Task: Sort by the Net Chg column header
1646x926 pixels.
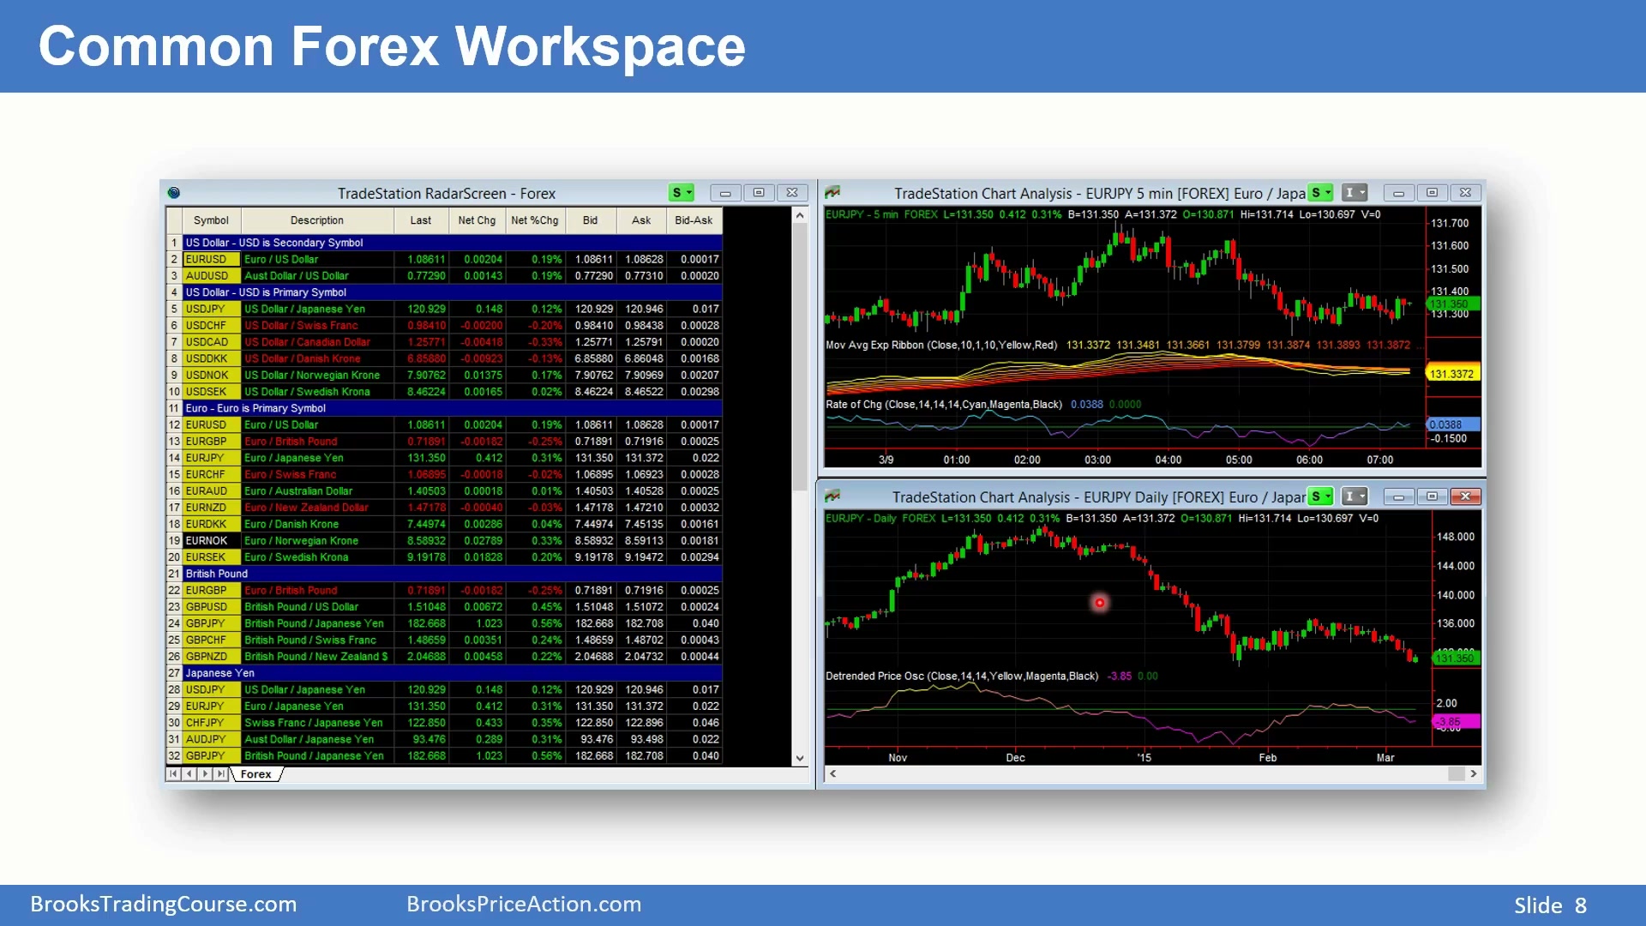Action: click(x=477, y=220)
